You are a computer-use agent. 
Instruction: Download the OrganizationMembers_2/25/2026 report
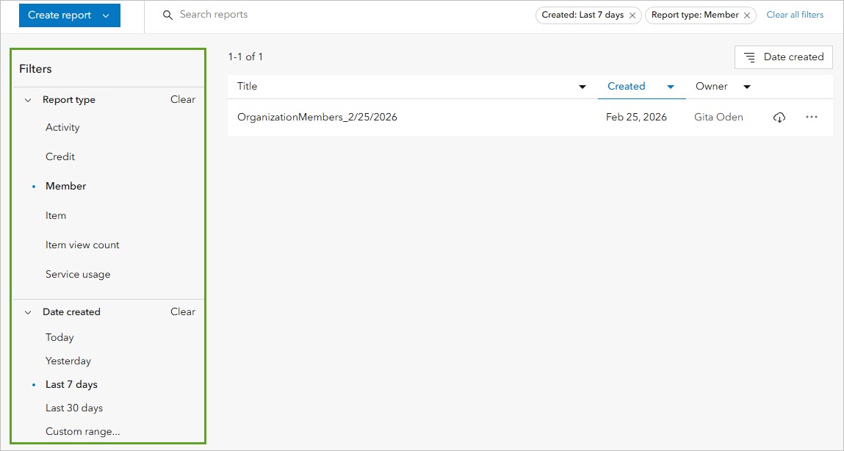pos(779,117)
